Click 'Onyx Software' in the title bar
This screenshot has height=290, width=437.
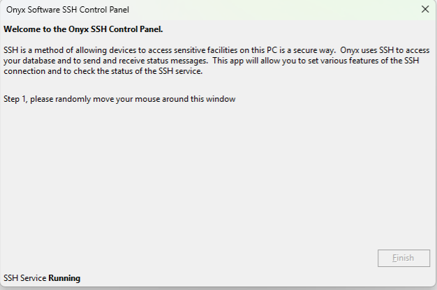[x=34, y=10]
